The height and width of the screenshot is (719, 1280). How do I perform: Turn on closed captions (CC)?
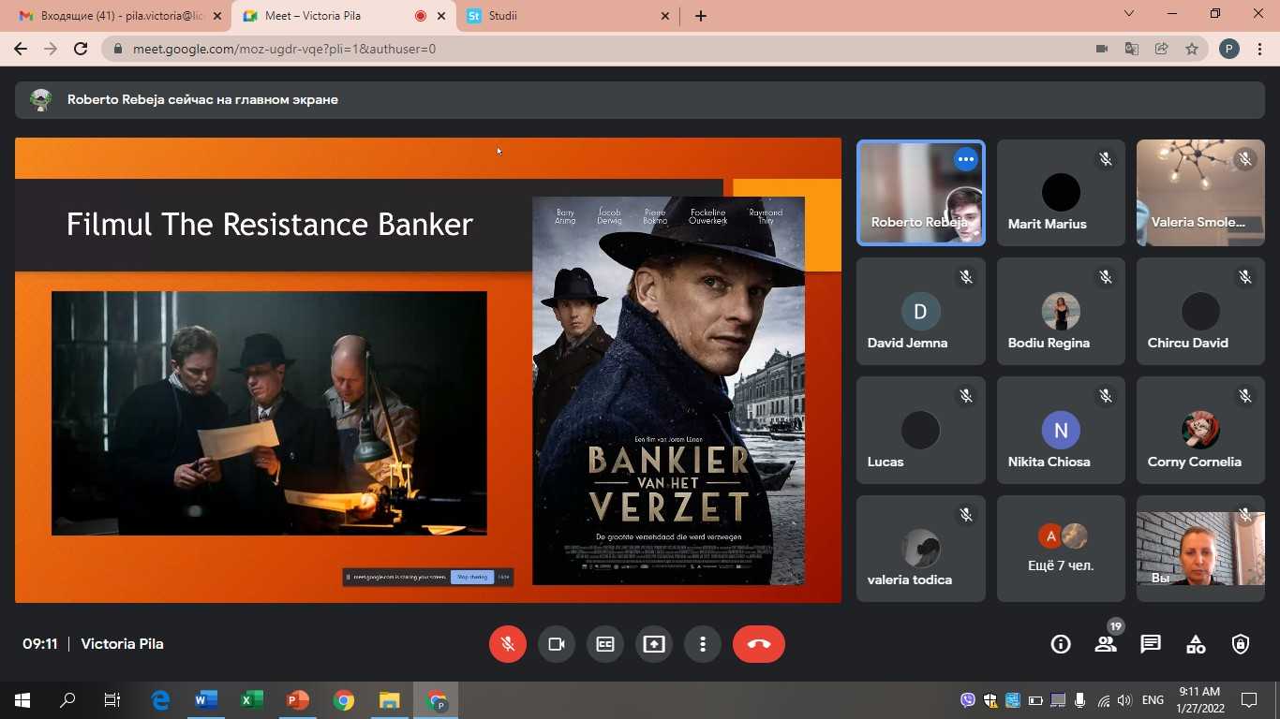pos(605,644)
